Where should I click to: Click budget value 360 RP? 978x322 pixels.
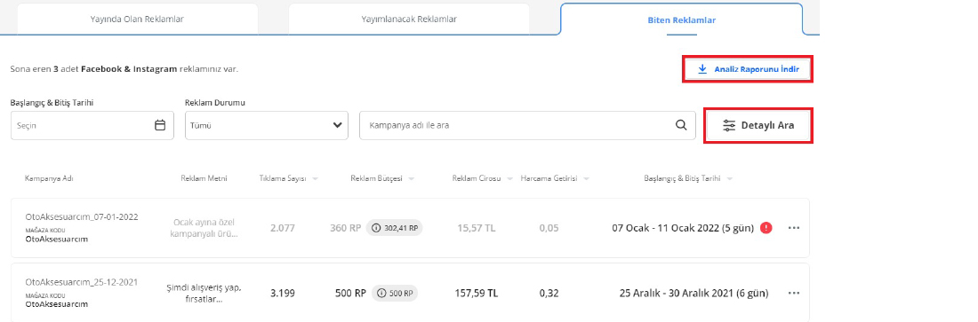coord(346,228)
